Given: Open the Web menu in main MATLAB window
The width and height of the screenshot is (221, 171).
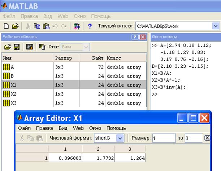Looking at the screenshot, I should click(x=63, y=16).
